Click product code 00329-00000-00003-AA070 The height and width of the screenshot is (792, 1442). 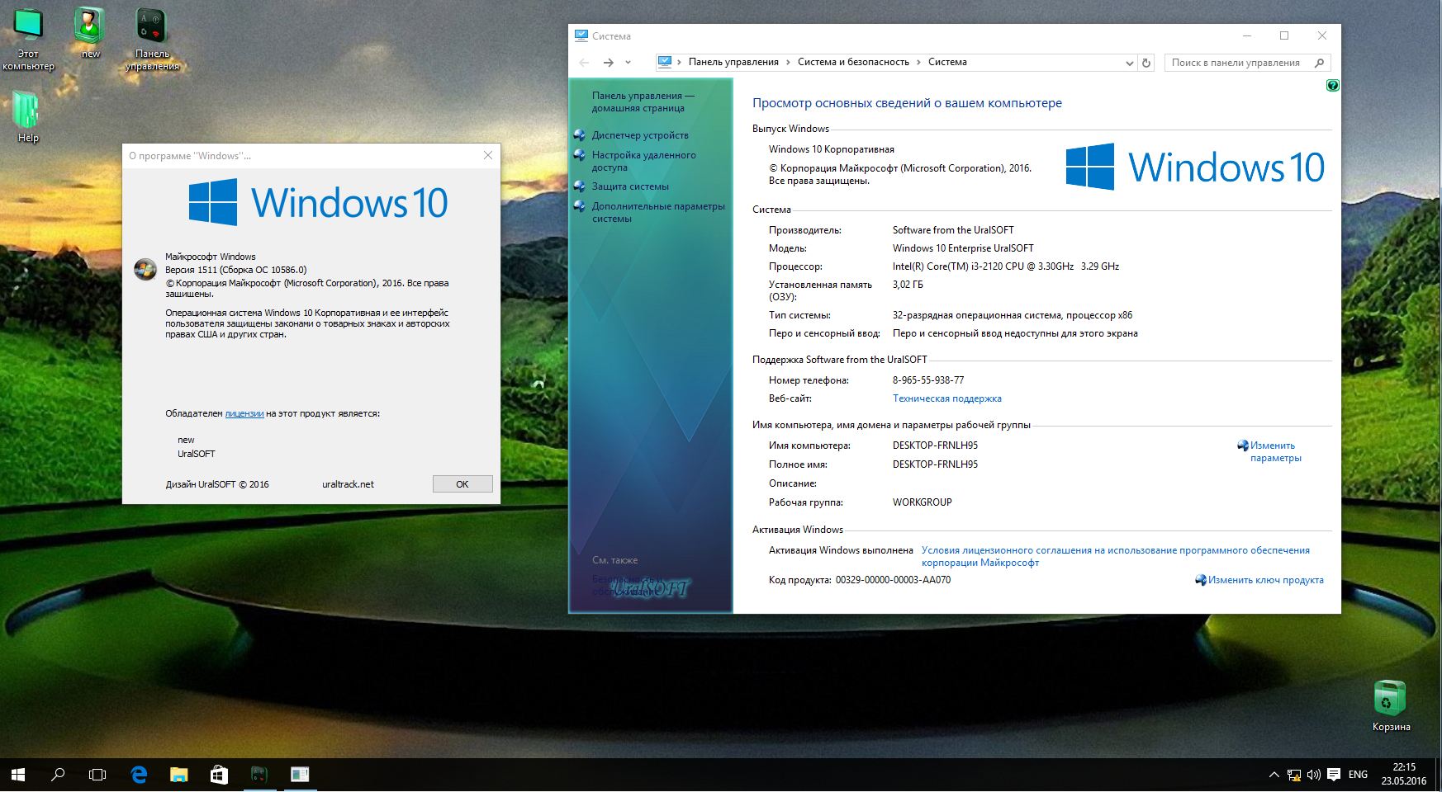893,580
